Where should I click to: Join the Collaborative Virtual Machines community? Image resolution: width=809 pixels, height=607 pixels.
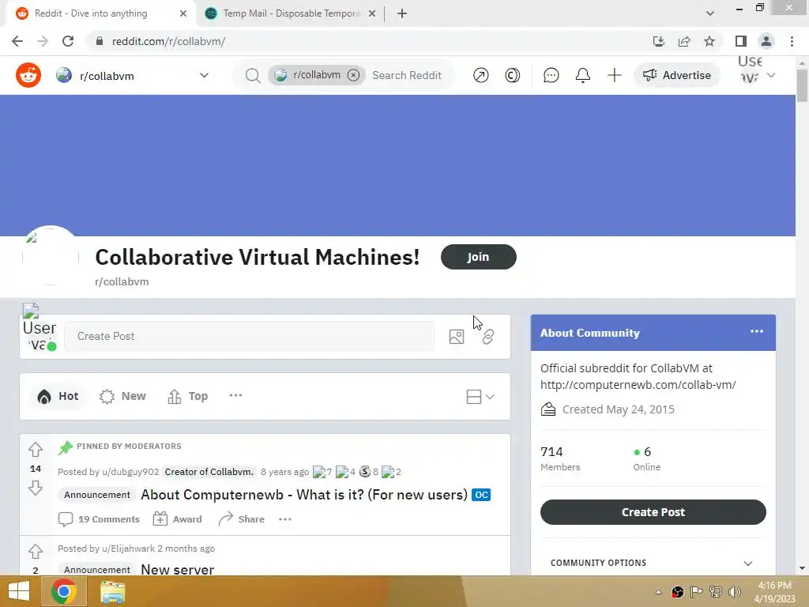point(478,257)
